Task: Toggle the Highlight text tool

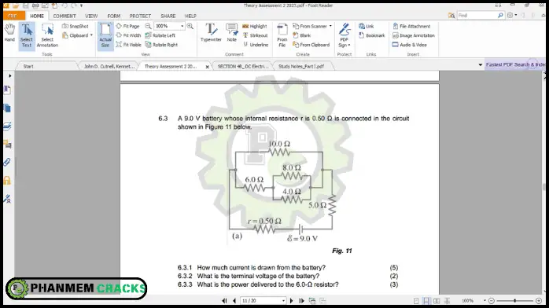Action: [255, 26]
